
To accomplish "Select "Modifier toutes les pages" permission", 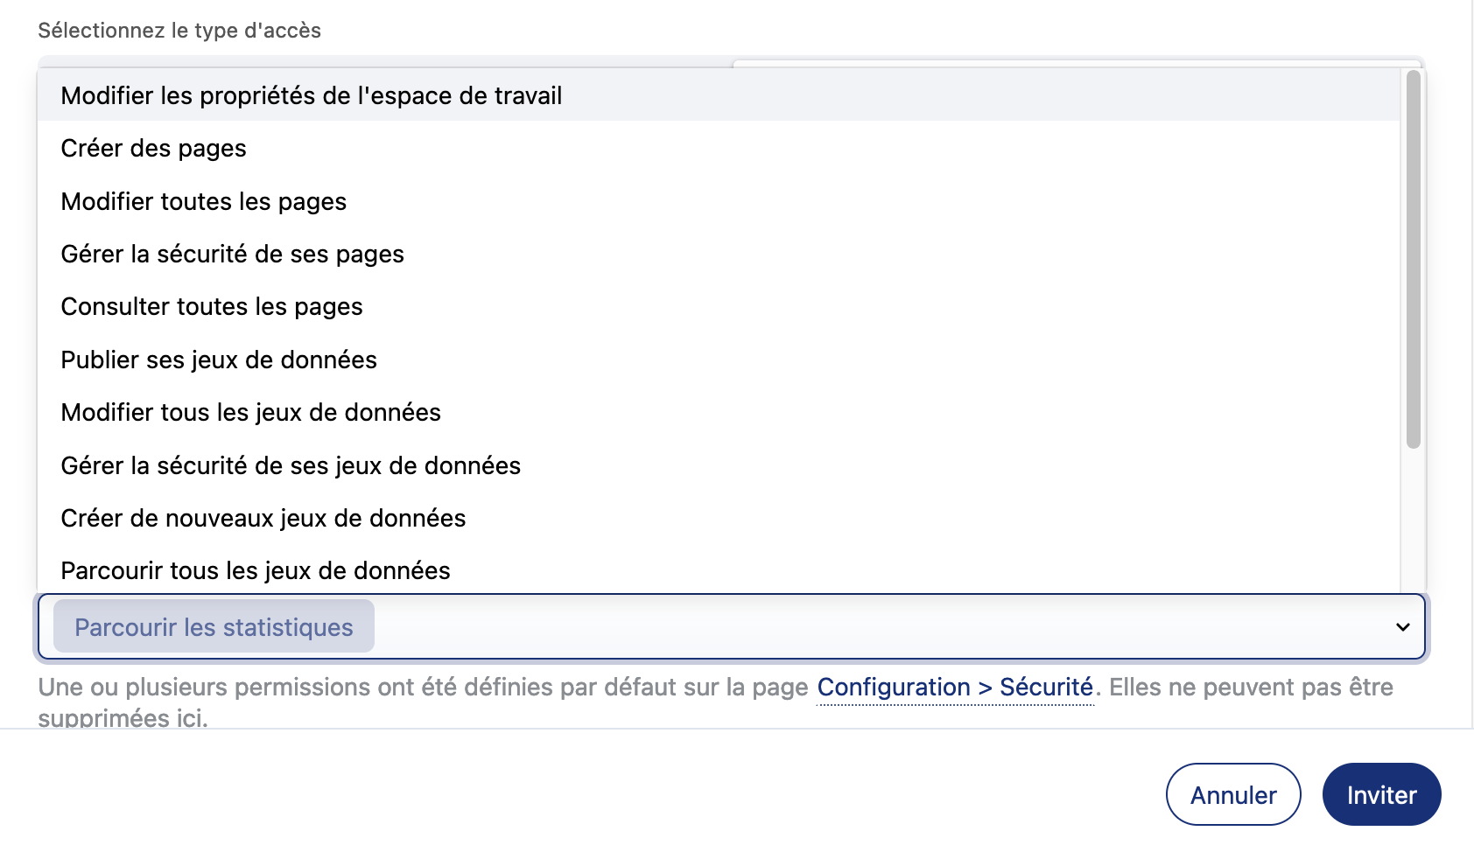I will coord(204,202).
